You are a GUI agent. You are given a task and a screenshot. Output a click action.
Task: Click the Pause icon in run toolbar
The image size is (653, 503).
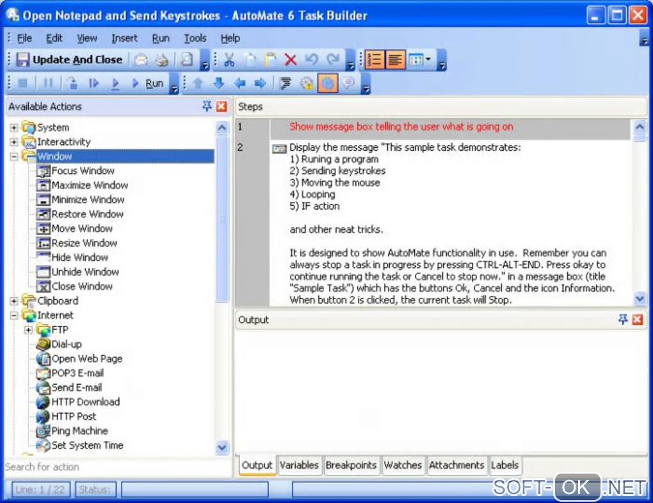[48, 84]
